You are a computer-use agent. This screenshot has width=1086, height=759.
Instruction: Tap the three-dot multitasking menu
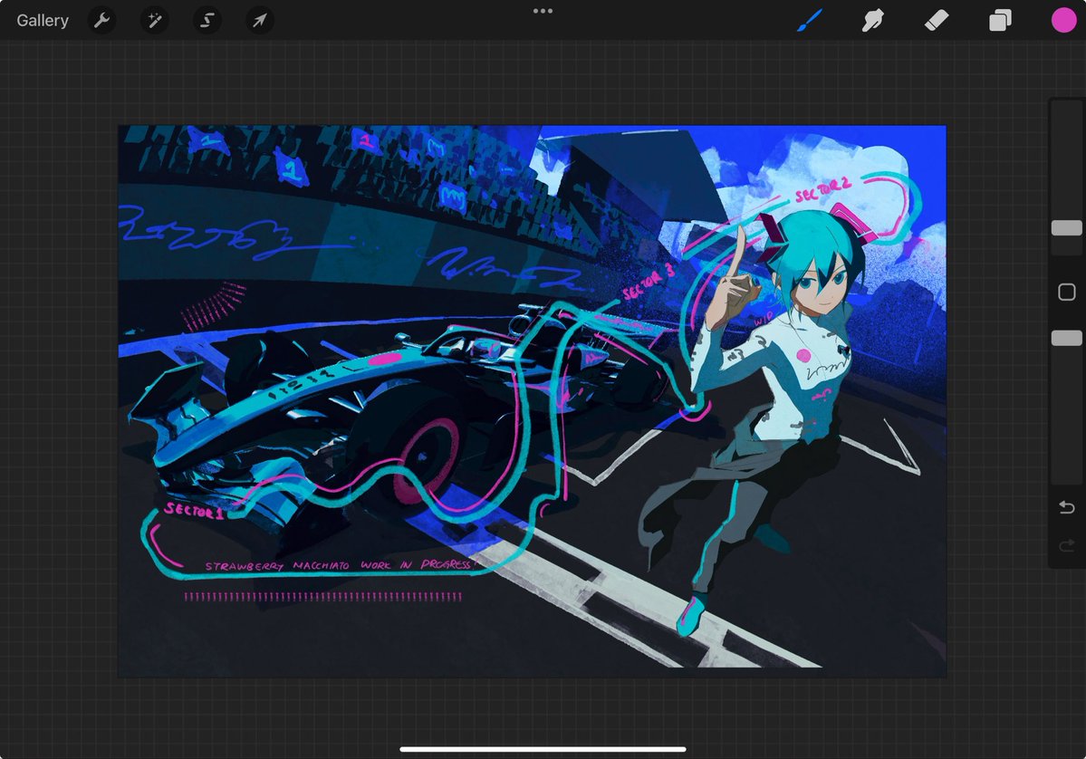click(543, 11)
